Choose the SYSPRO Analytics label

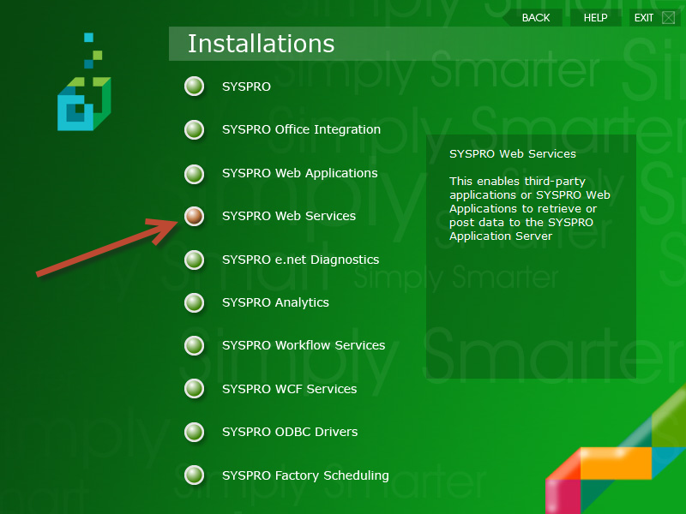coord(275,302)
